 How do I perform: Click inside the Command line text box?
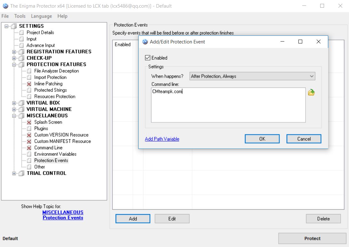[x=228, y=105]
